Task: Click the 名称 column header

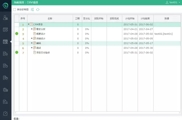Action: [50, 18]
